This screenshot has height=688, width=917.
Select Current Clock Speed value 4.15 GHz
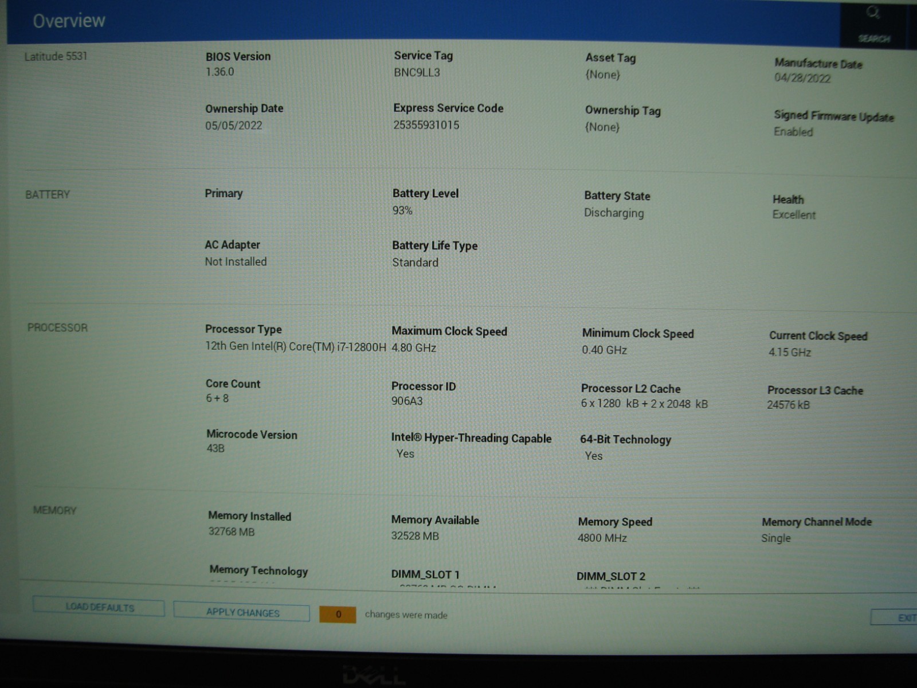pos(790,352)
